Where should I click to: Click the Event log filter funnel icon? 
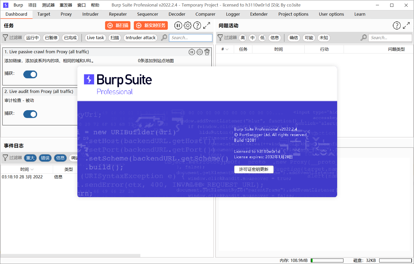tap(5, 158)
